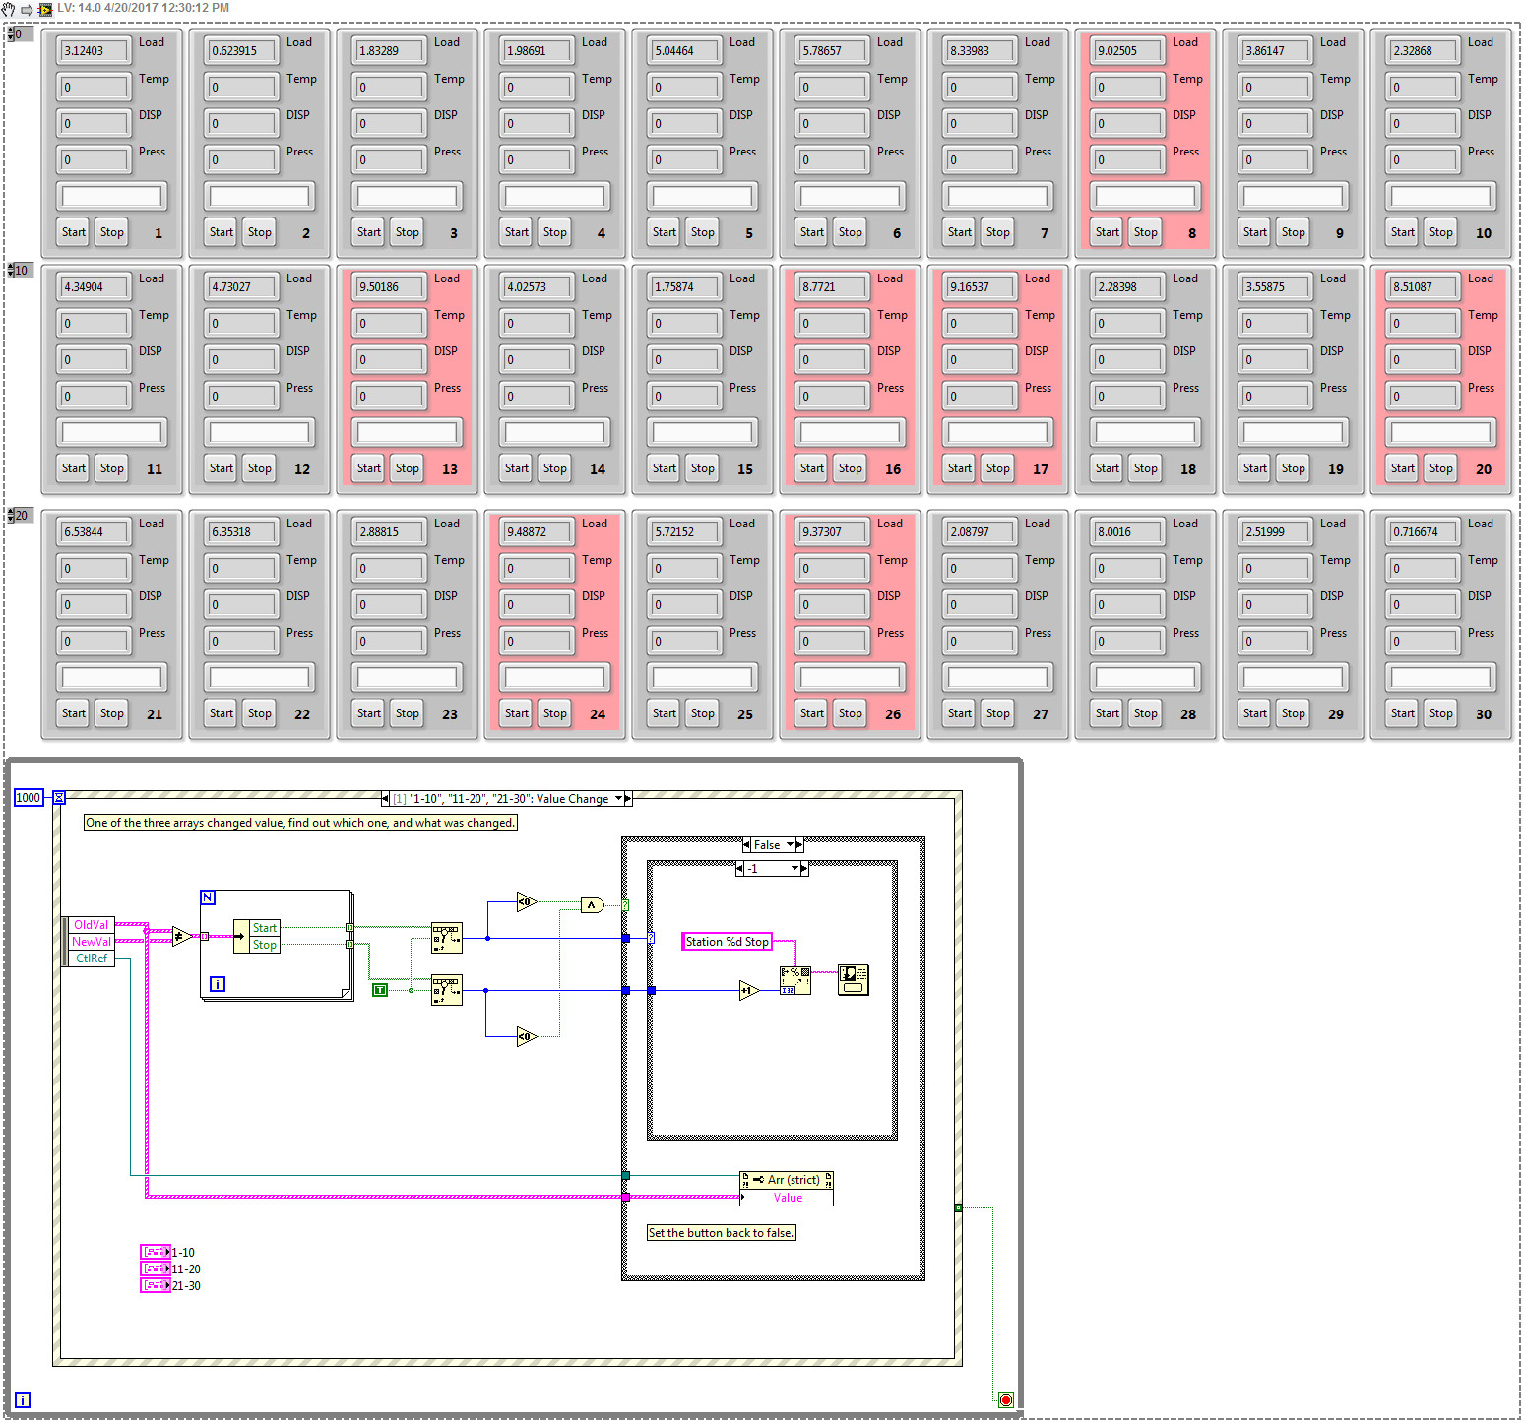The width and height of the screenshot is (1524, 1423).
Task: Select the 21-30 local variable
Action: (x=156, y=1285)
